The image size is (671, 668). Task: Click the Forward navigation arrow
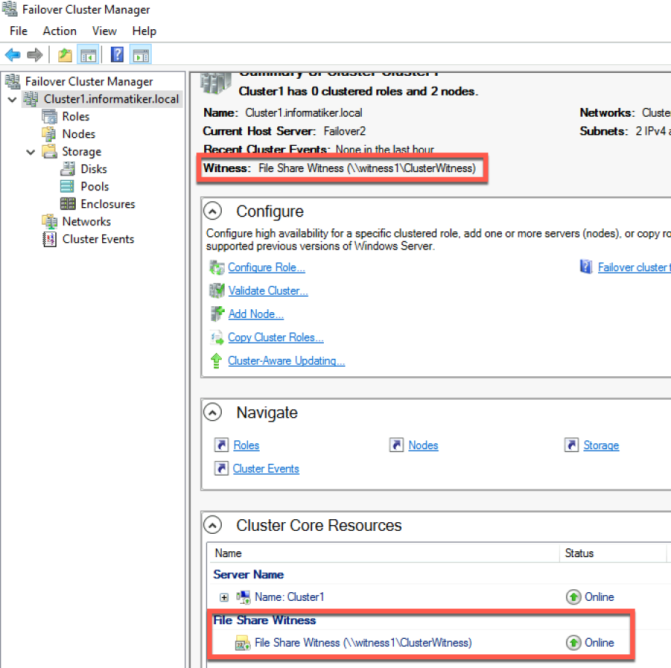point(34,54)
